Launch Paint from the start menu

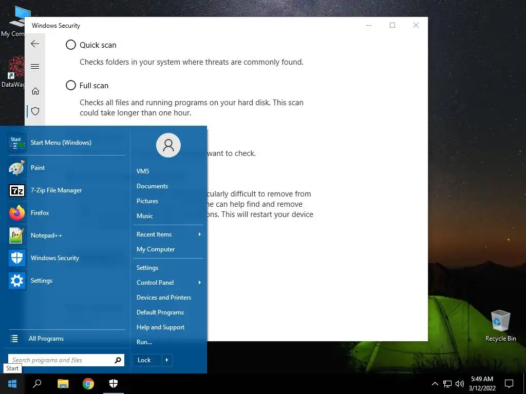(x=66, y=168)
